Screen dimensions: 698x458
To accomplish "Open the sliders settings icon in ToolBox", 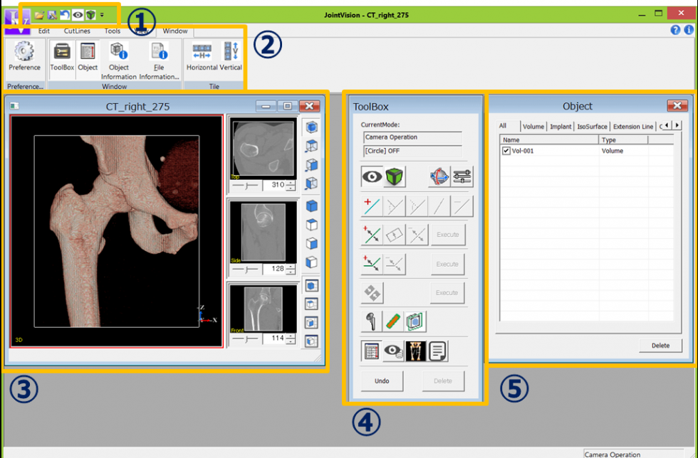I will pyautogui.click(x=462, y=176).
